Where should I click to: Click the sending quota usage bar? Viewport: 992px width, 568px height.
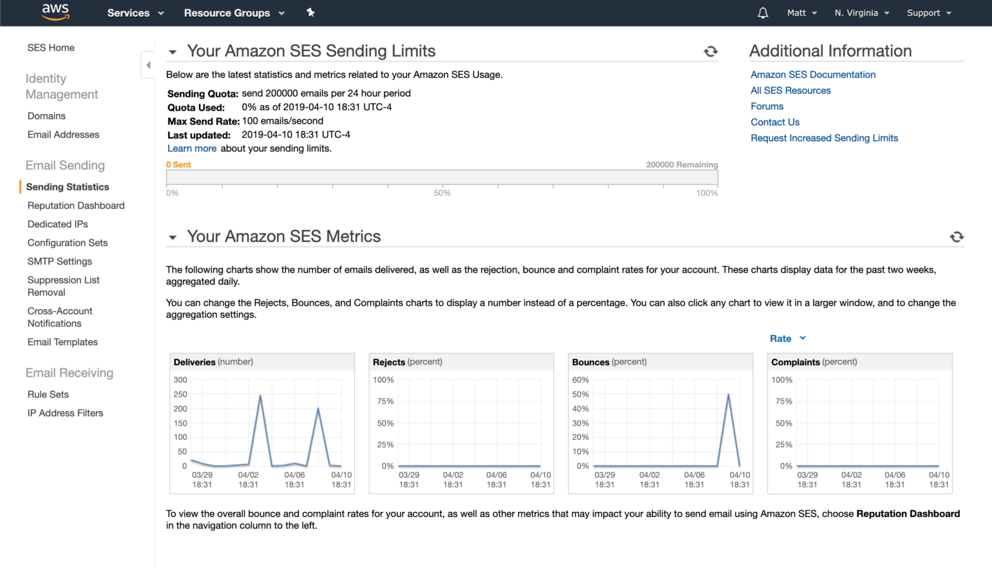coord(442,177)
